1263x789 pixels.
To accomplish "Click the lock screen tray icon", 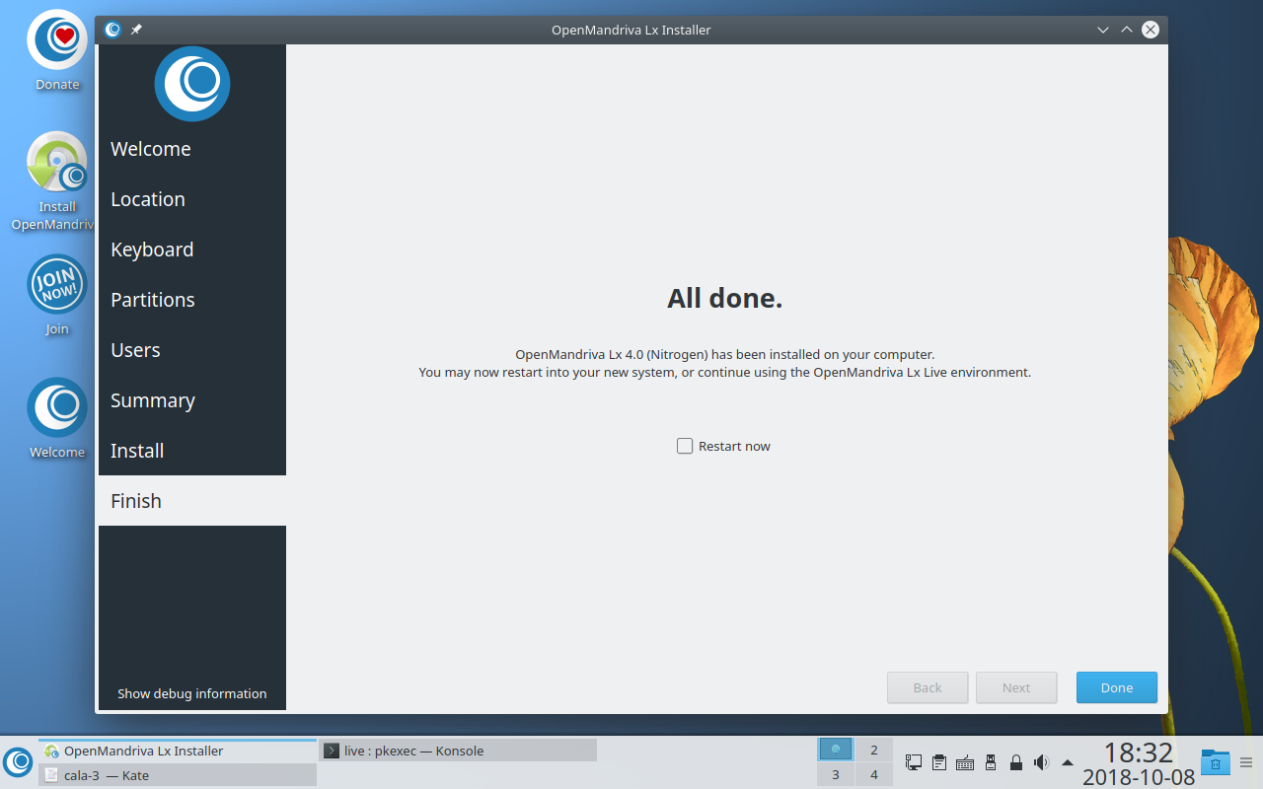I will 1016,762.
